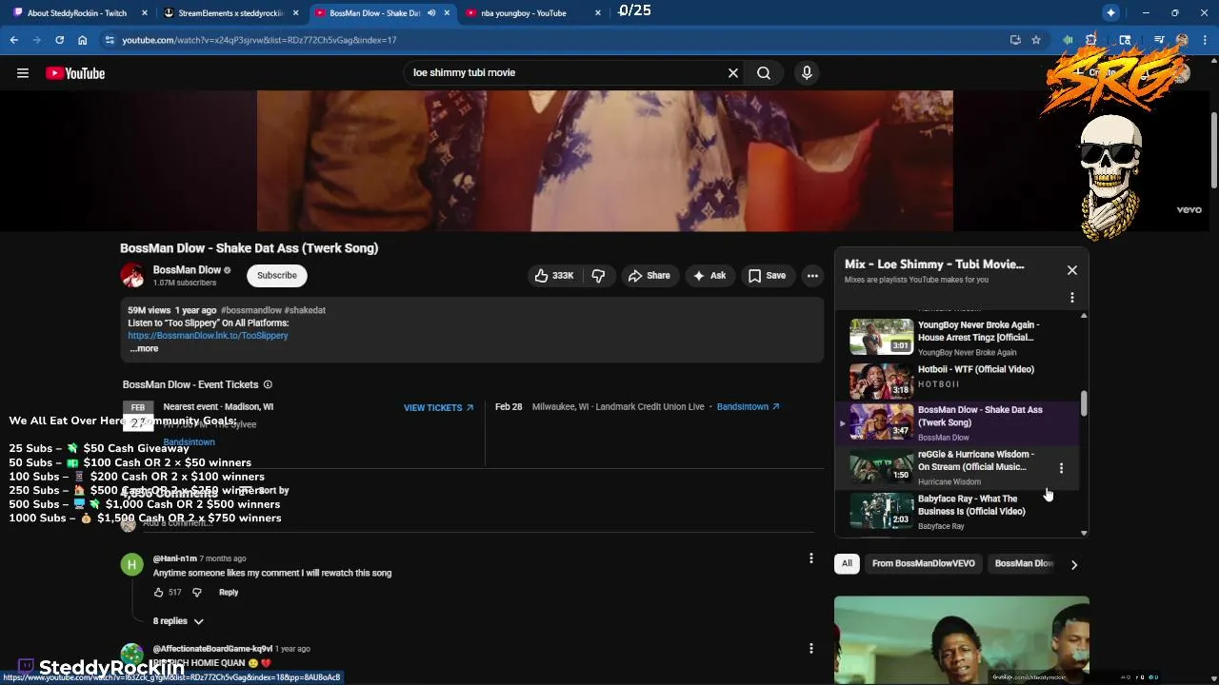This screenshot has width=1219, height=685.
Task: Clear the search box text
Action: 733,73
